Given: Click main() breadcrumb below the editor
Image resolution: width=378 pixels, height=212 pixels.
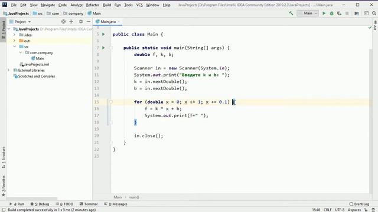Looking at the screenshot, I should click(x=133, y=197).
